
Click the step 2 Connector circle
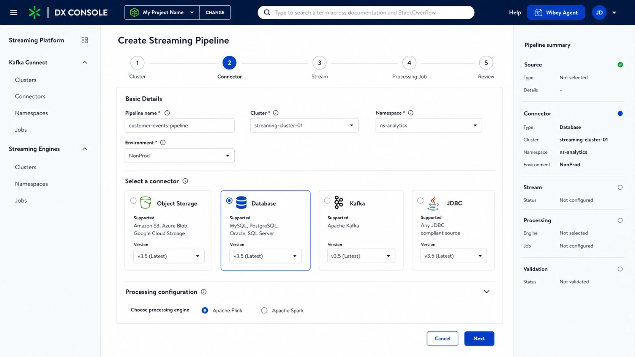click(x=229, y=63)
